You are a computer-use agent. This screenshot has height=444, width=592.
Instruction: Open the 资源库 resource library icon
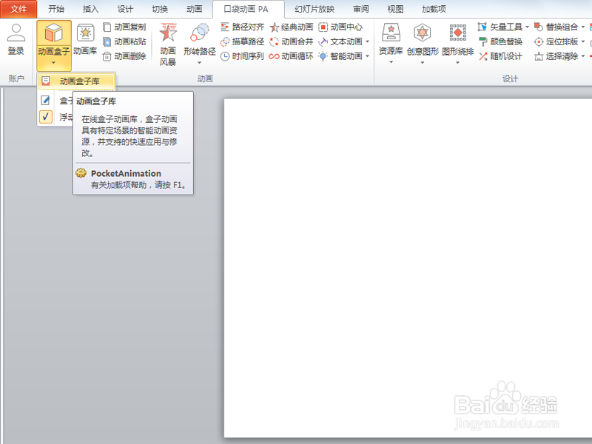[x=391, y=33]
